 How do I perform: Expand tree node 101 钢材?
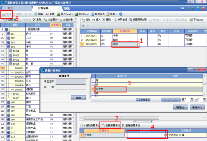click(8, 34)
